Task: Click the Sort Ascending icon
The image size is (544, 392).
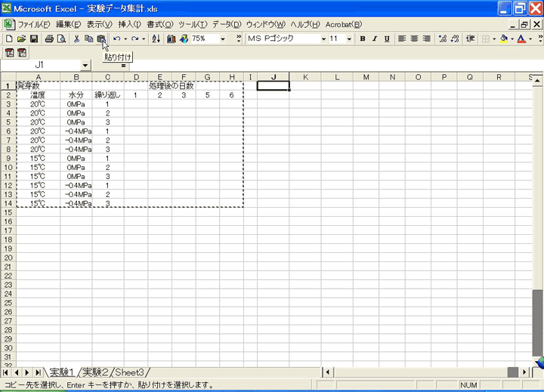Action: (156, 39)
